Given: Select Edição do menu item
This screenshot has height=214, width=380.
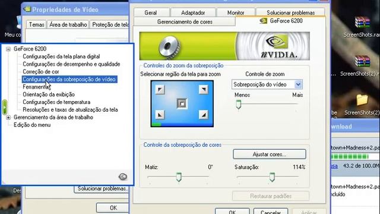Looking at the screenshot, I should [32, 125].
